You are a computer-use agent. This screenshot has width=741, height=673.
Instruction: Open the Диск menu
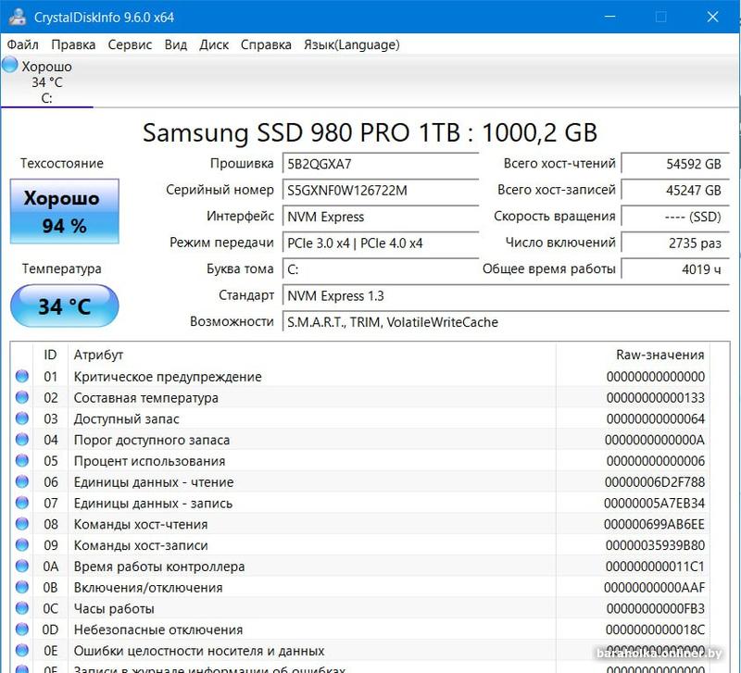pyautogui.click(x=214, y=44)
